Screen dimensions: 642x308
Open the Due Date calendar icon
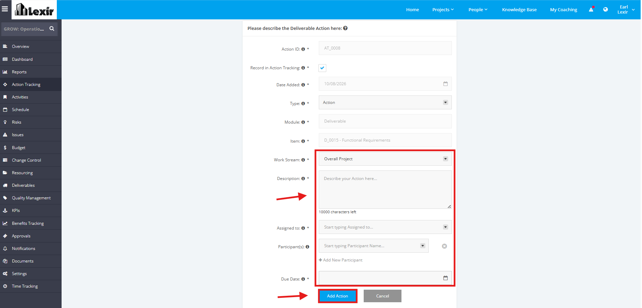(445, 278)
